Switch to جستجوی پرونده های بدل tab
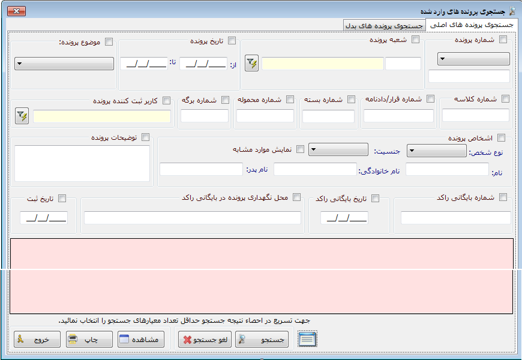The width and height of the screenshot is (522, 360). [x=385, y=26]
